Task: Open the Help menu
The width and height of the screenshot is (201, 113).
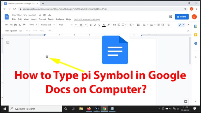Action: (68, 19)
